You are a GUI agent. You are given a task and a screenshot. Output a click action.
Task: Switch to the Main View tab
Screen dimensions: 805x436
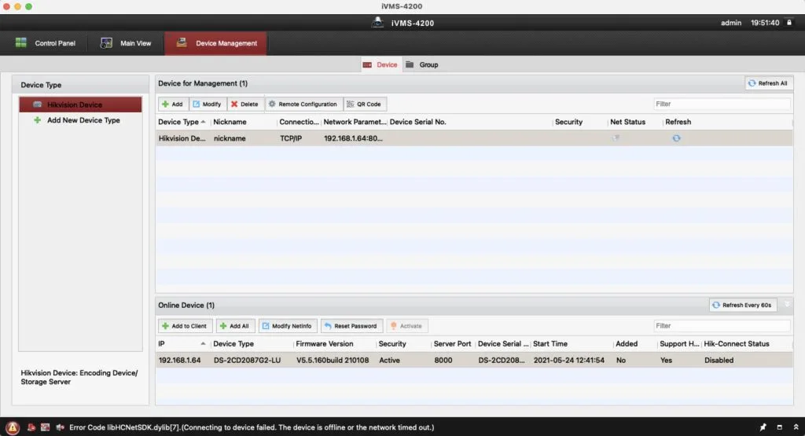(x=126, y=43)
